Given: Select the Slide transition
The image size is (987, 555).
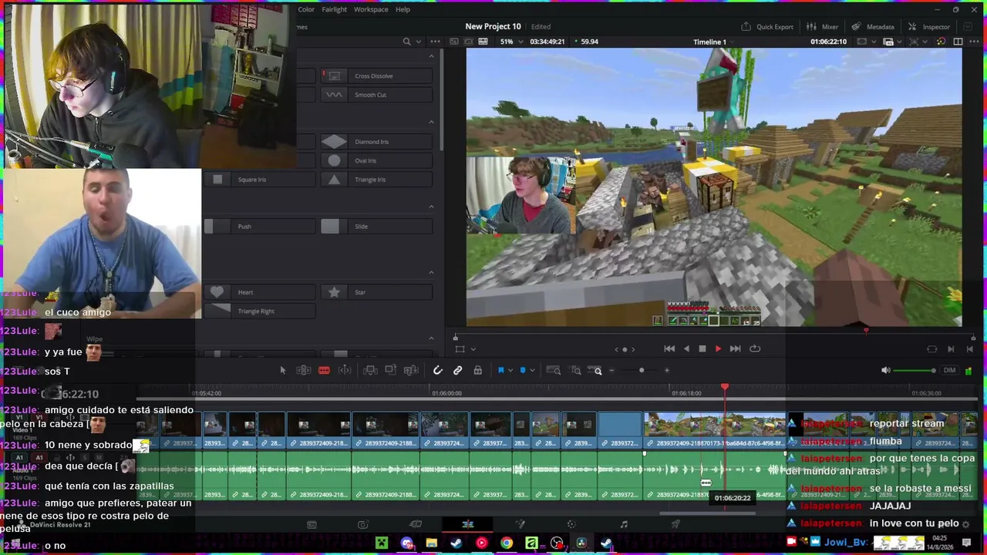Looking at the screenshot, I should [376, 227].
